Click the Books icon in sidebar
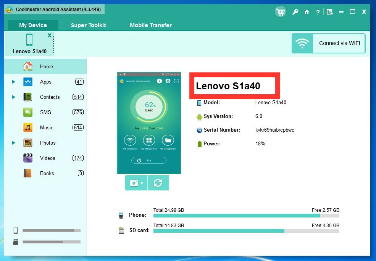This screenshot has height=261, width=376. pos(28,173)
